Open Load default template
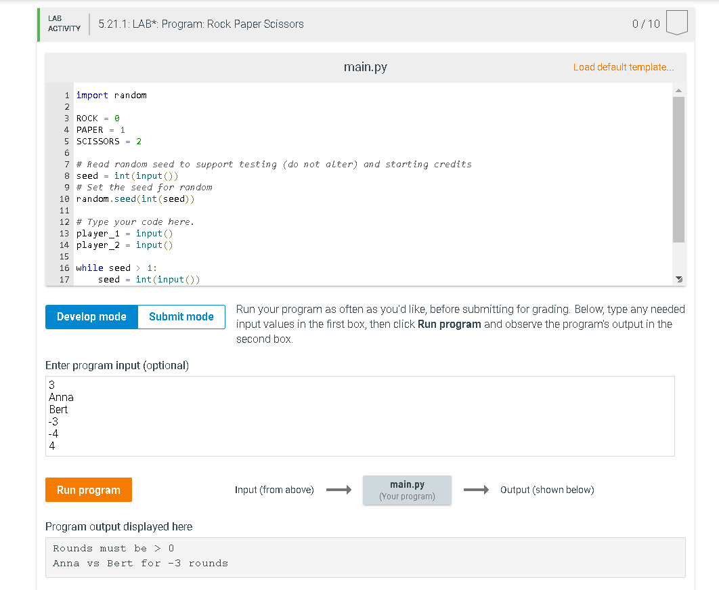The width and height of the screenshot is (719, 590). pyautogui.click(x=623, y=67)
